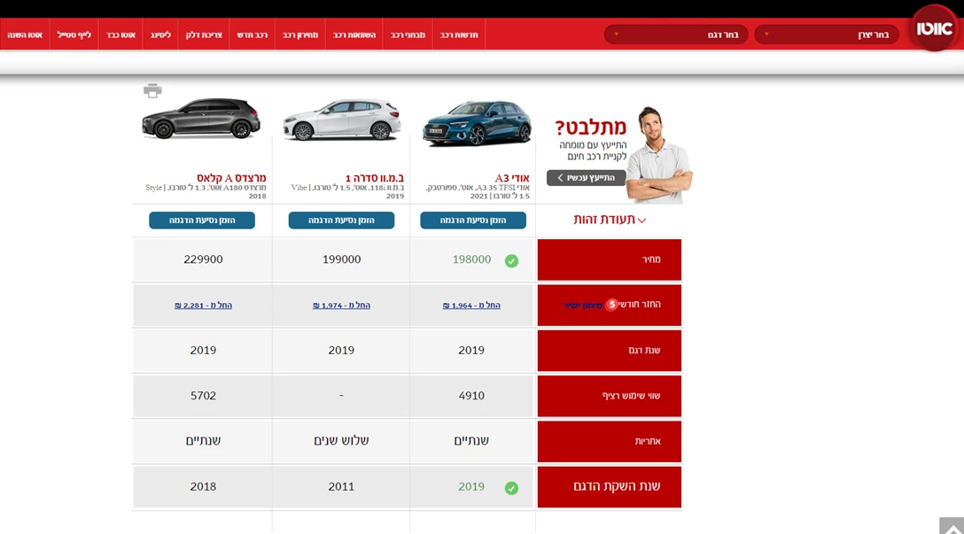This screenshot has height=534, width=964.
Task: Click התייעץ עכשיו consult-now button
Action: [586, 178]
